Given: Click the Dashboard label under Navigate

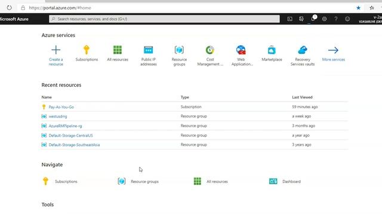Looking at the screenshot, I should (x=291, y=181).
